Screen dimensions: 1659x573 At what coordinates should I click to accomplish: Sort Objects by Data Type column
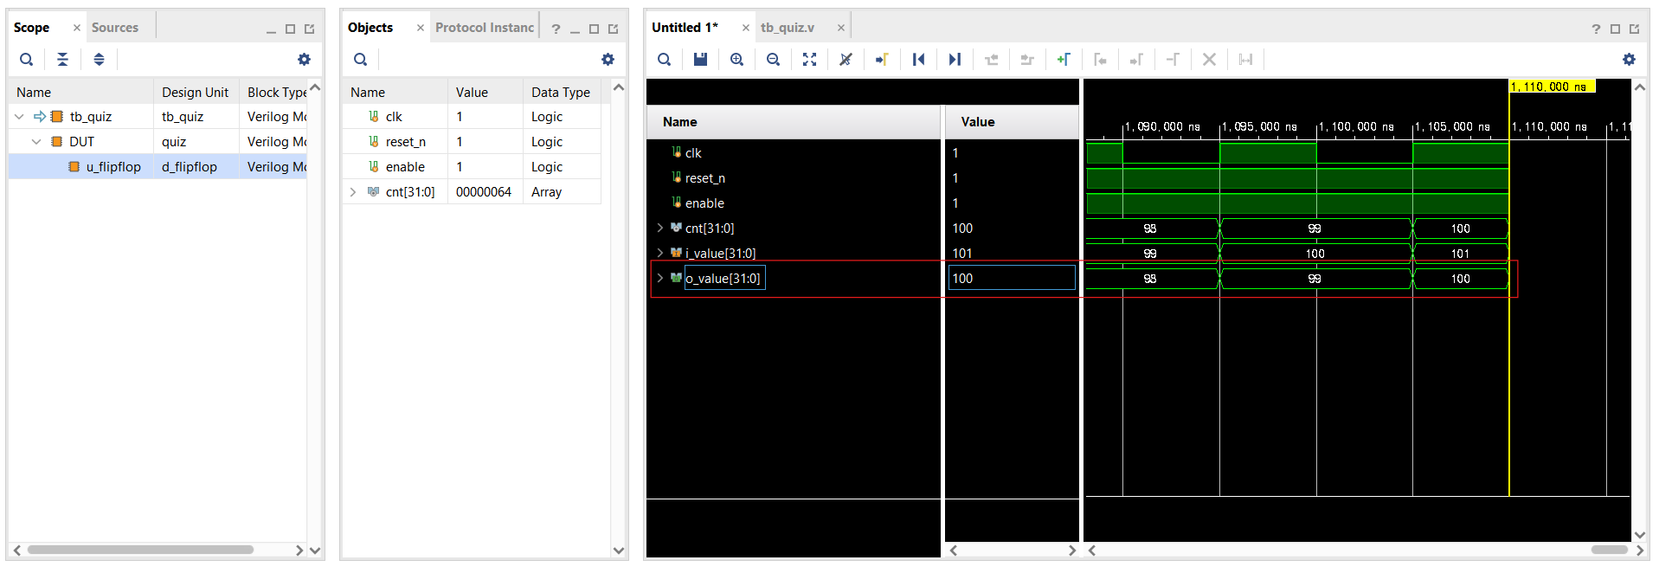(561, 93)
